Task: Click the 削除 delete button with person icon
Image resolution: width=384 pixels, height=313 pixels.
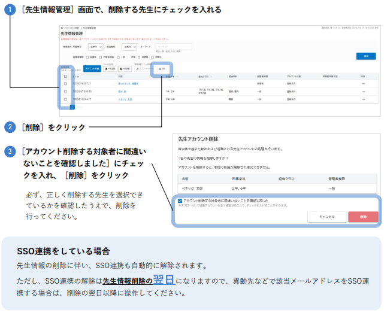Action: pos(162,69)
